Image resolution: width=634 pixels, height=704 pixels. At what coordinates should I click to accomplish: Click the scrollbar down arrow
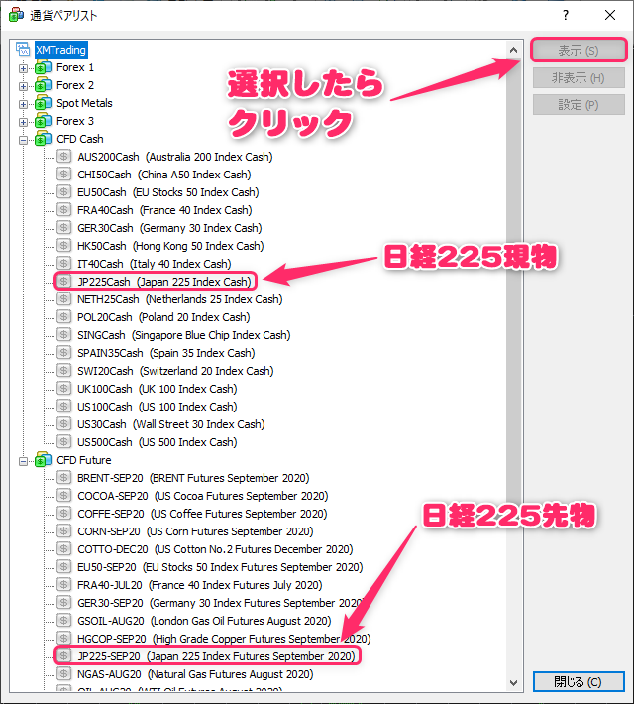pos(514,683)
